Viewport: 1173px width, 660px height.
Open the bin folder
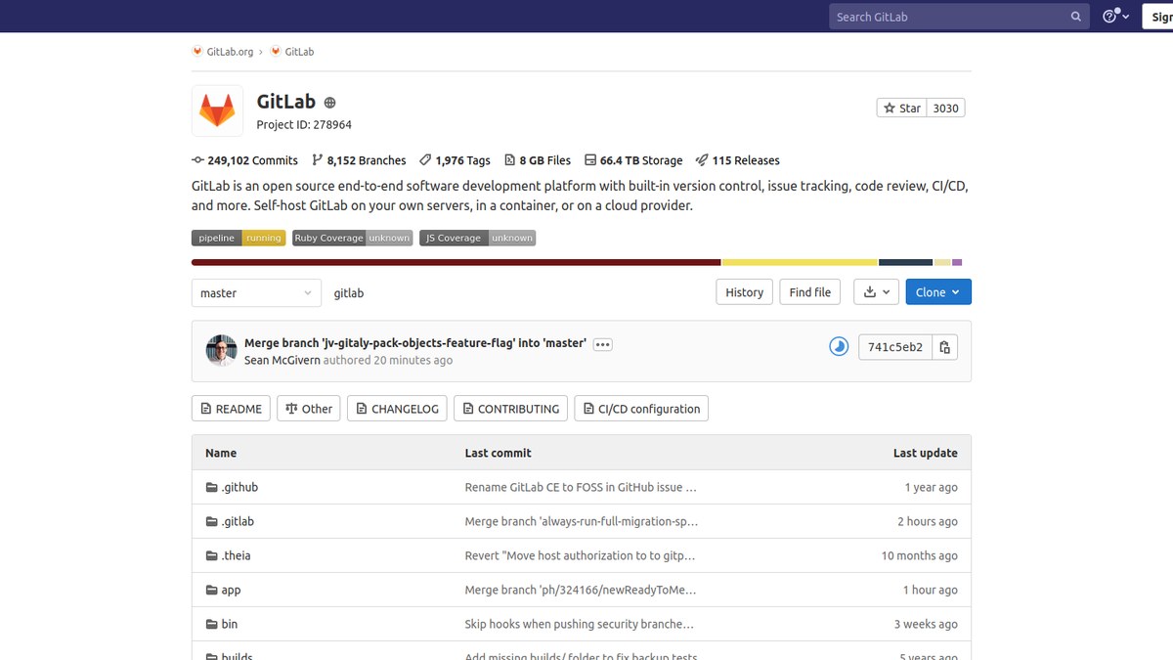229,624
